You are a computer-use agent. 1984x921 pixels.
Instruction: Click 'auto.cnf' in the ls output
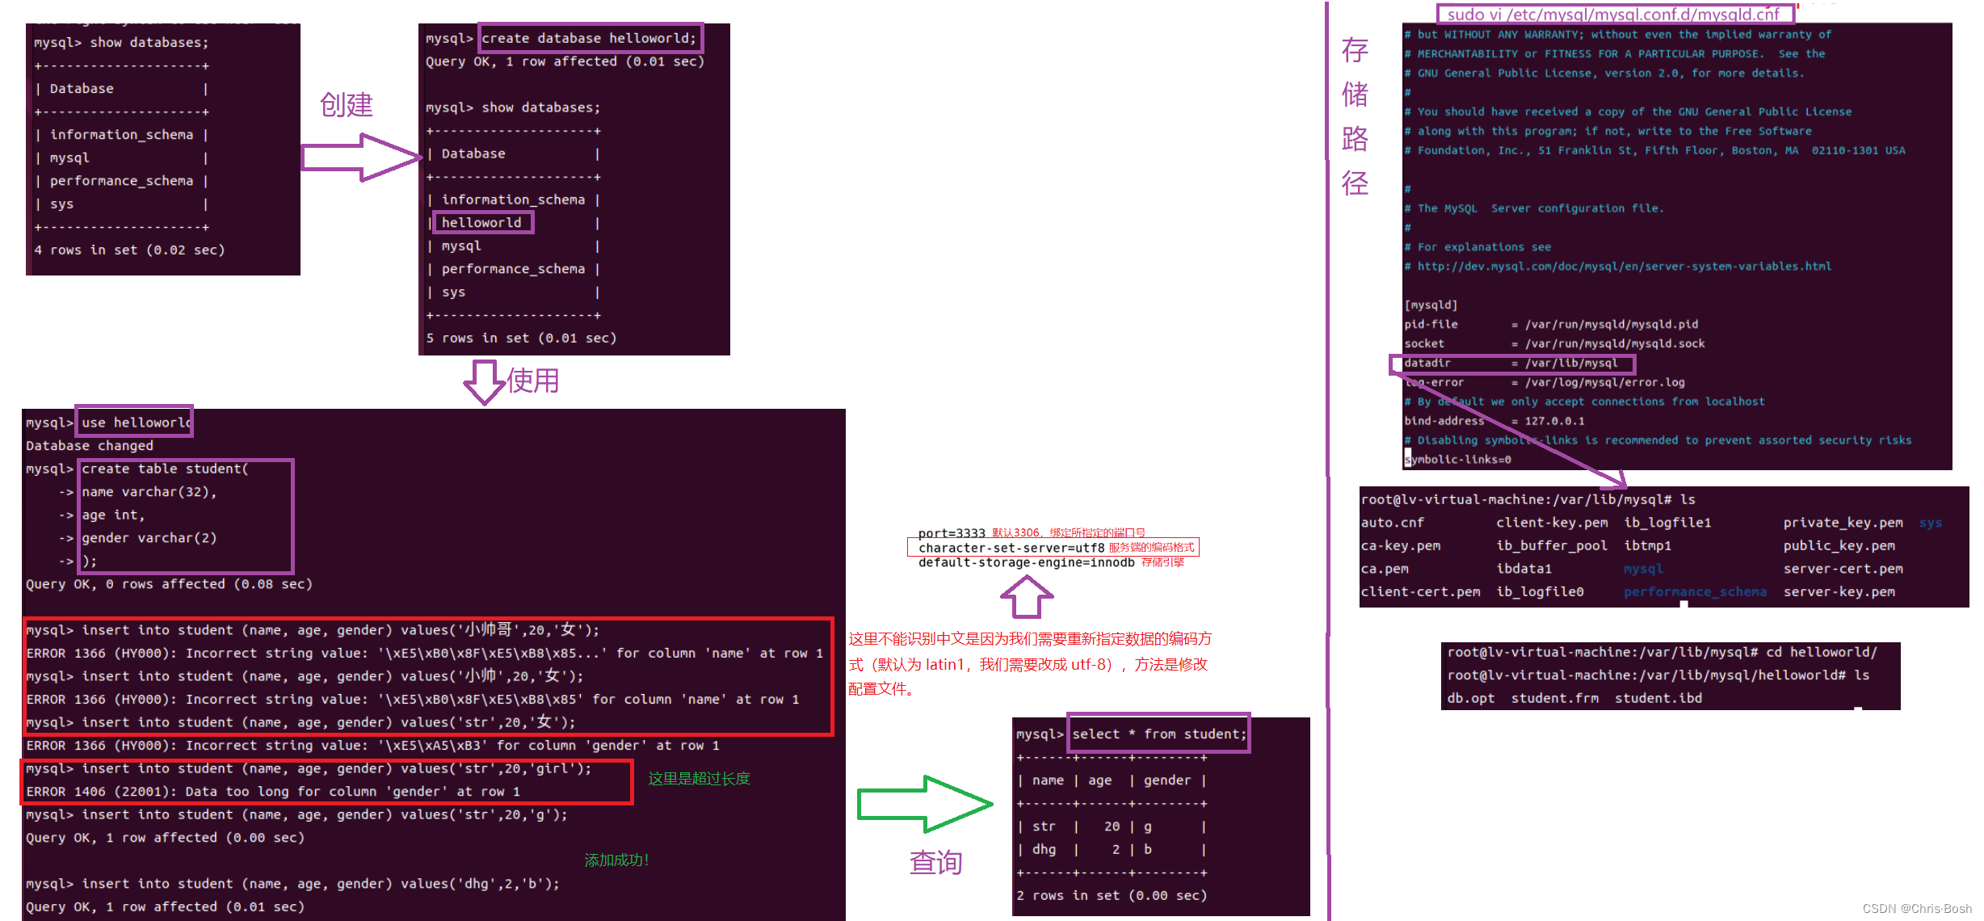(x=1393, y=523)
